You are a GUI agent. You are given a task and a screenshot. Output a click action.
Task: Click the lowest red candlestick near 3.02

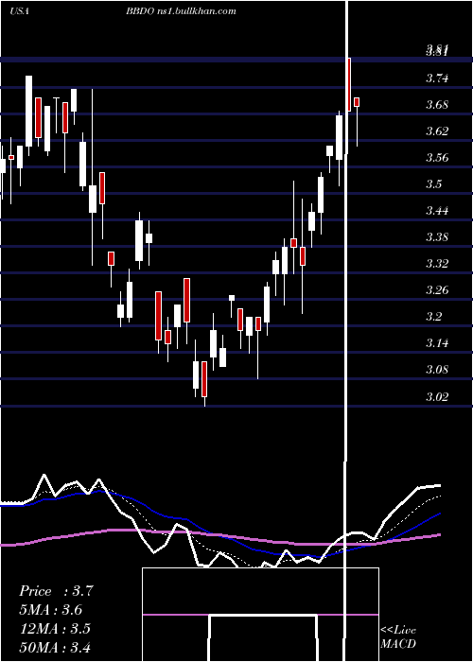[x=204, y=379]
